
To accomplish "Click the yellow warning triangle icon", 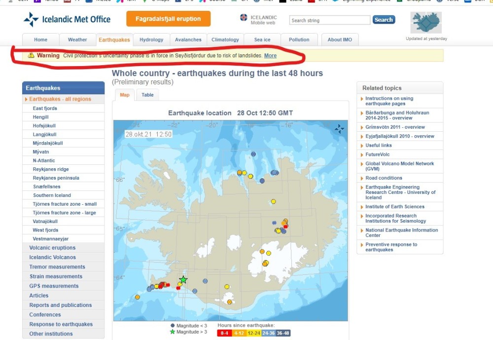I will (31, 56).
